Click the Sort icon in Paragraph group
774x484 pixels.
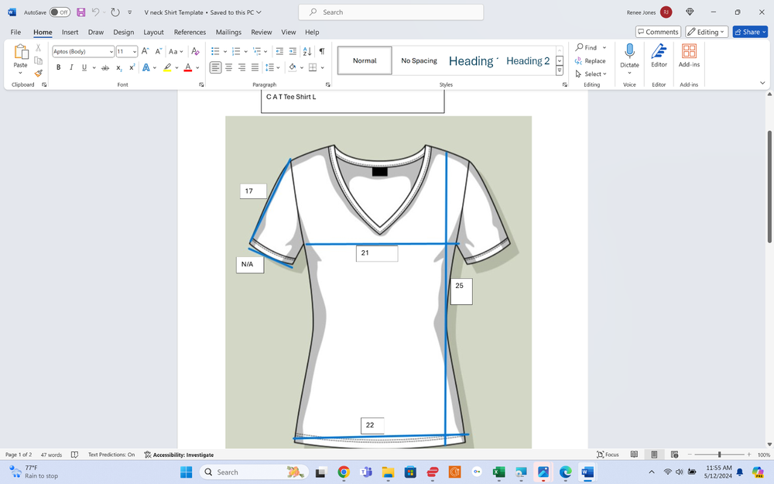pyautogui.click(x=307, y=51)
